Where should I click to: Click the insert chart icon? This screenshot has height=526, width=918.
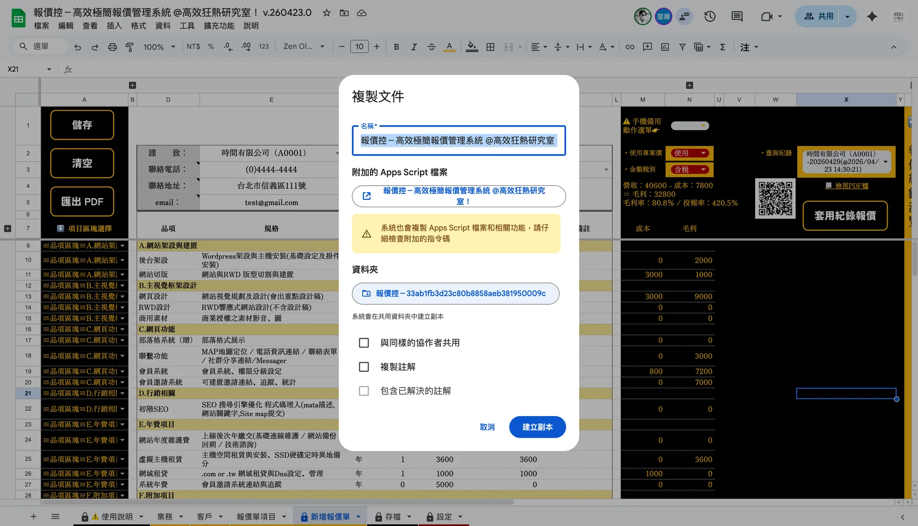coord(665,47)
